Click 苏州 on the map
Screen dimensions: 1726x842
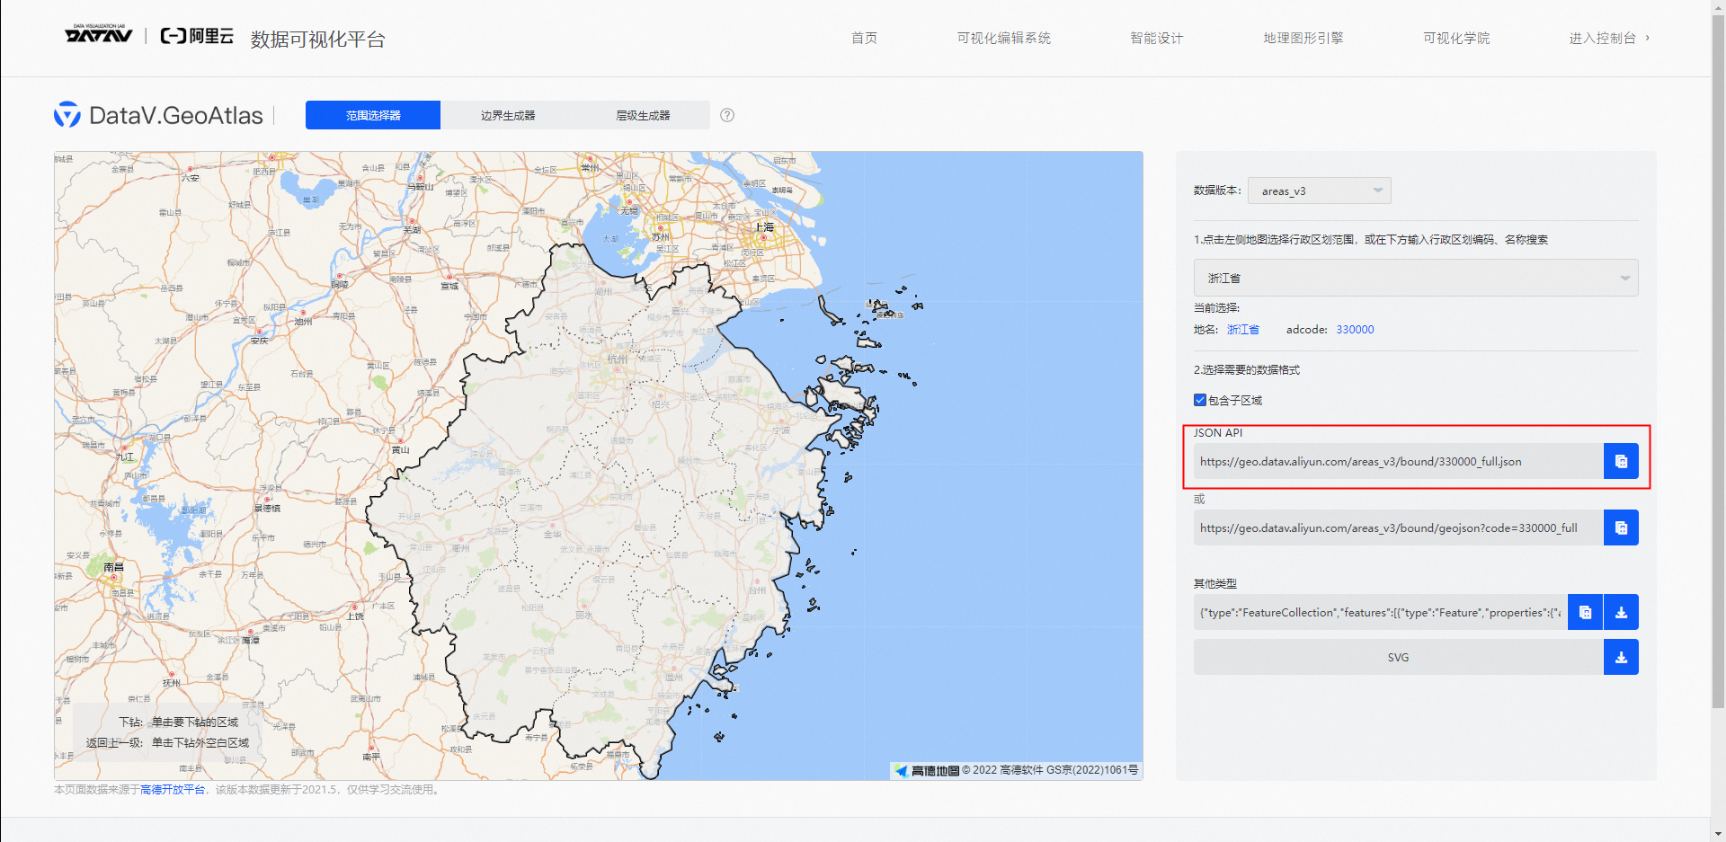[x=661, y=237]
